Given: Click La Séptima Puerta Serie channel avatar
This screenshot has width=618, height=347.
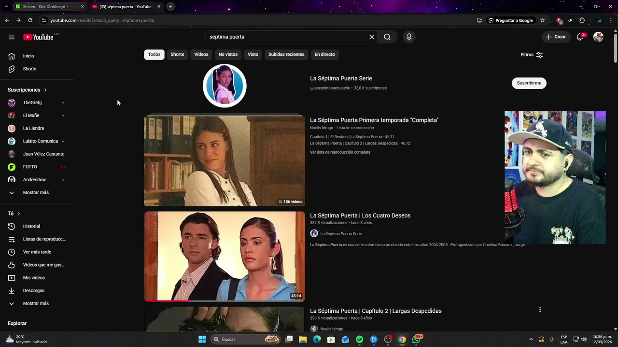Looking at the screenshot, I should point(225,86).
